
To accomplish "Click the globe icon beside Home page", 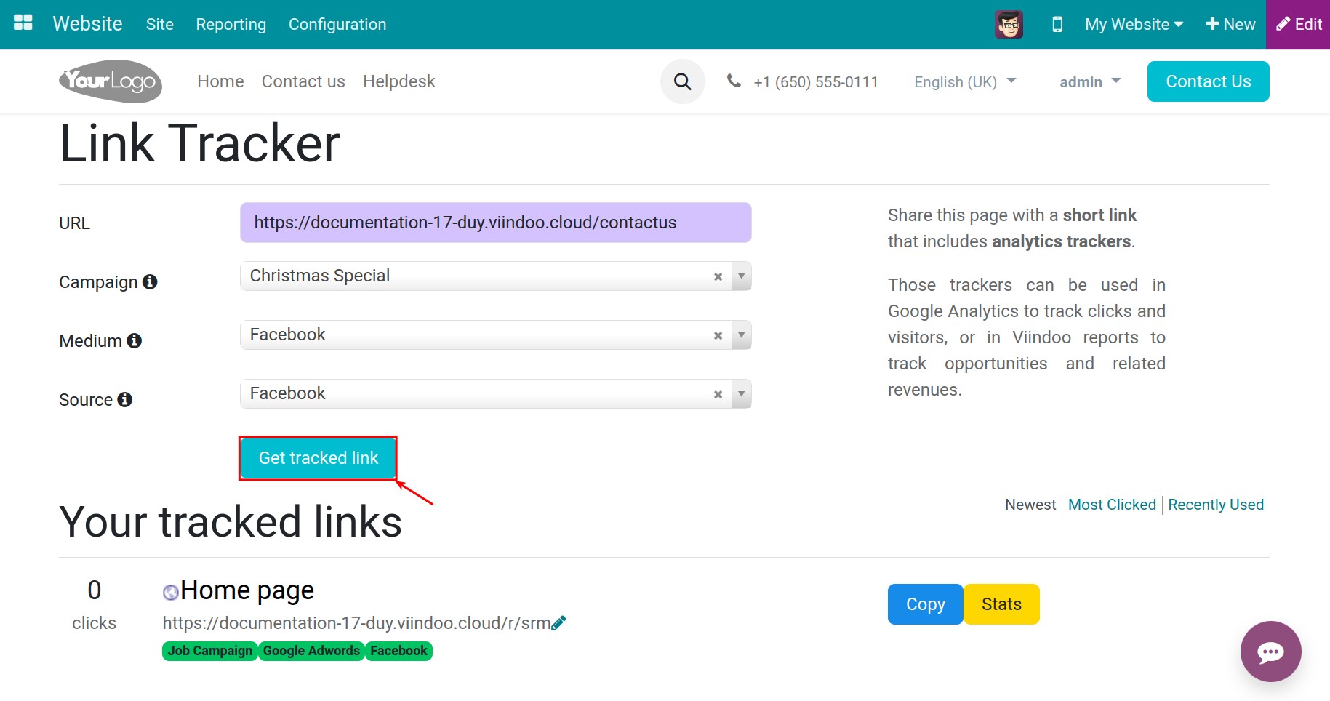I will 170,593.
